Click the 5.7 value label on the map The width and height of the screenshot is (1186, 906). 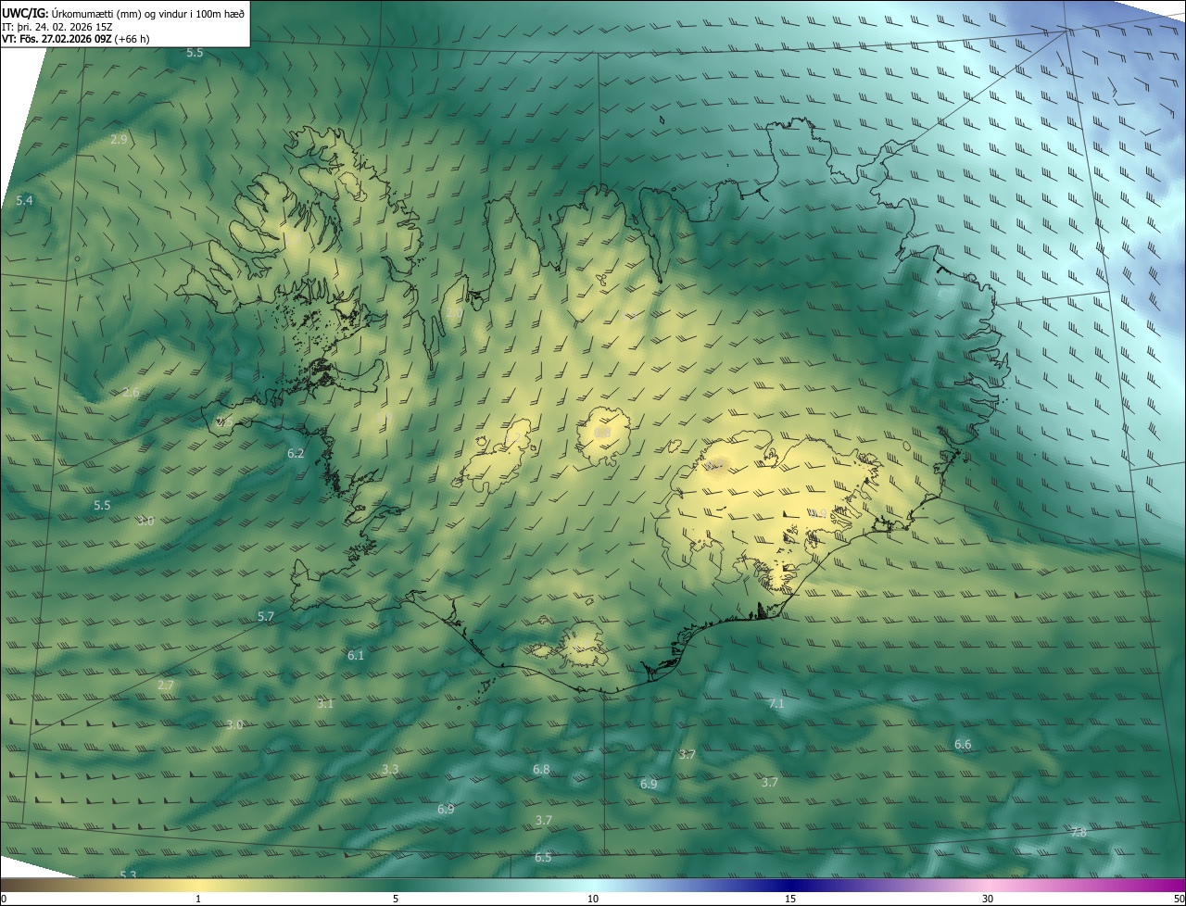pos(266,617)
